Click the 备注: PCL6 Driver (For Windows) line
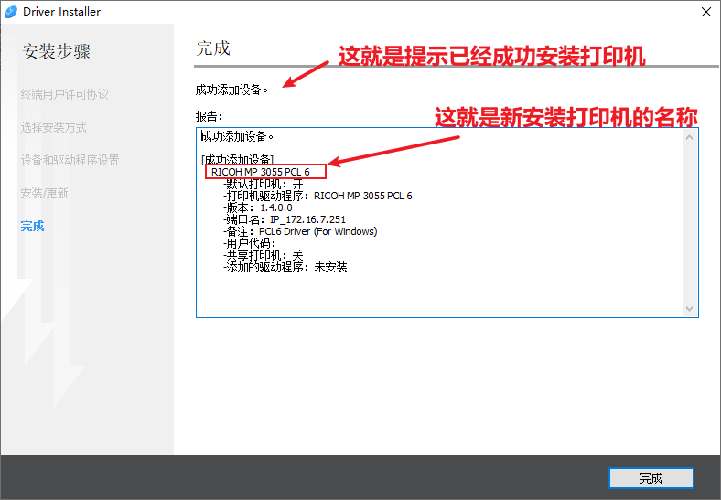Screen dimensions: 721x500 [x=299, y=231]
